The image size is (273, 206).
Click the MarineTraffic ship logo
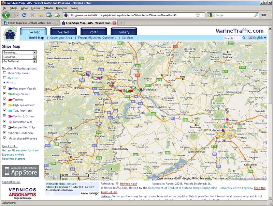tap(10, 34)
